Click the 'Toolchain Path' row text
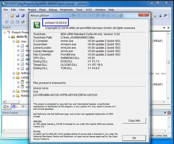Image resolution: width=174 pixels, height=144 pixels. pos(64,38)
